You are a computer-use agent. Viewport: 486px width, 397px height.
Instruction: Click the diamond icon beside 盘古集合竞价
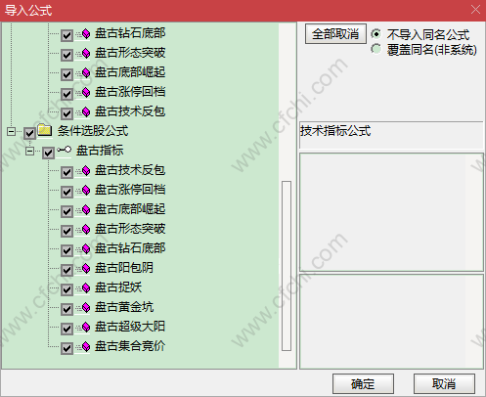(86, 347)
